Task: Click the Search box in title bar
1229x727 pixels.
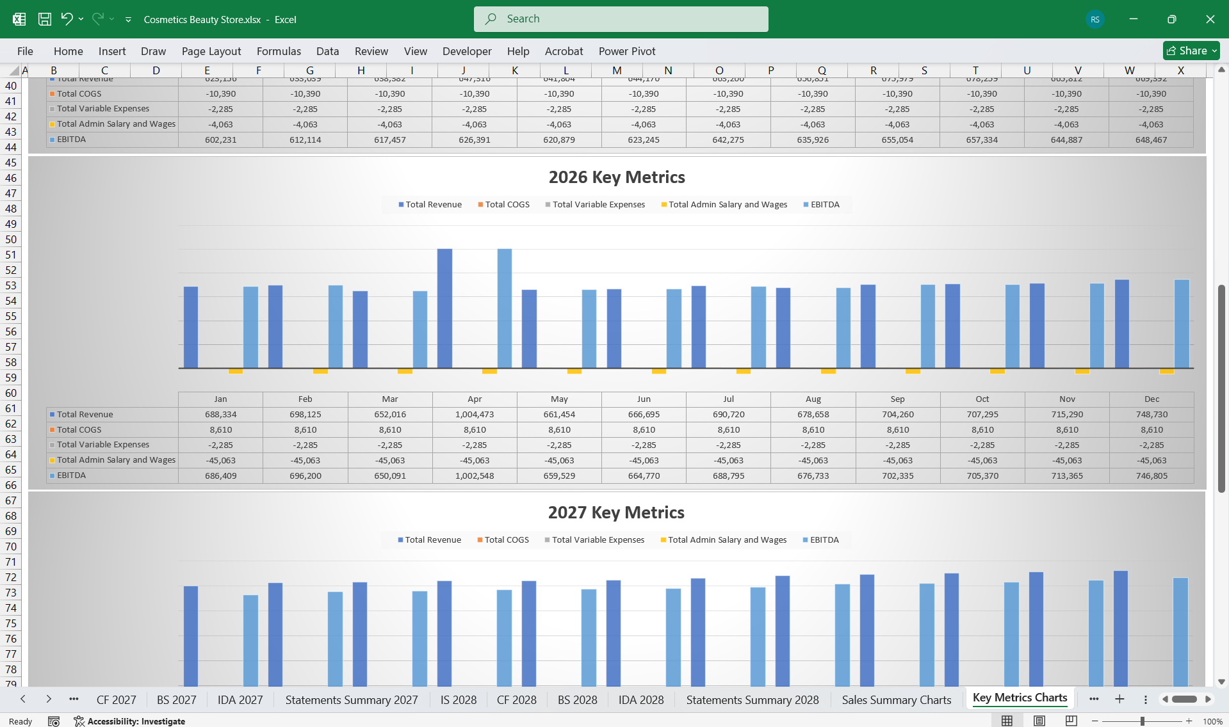Action: [621, 19]
